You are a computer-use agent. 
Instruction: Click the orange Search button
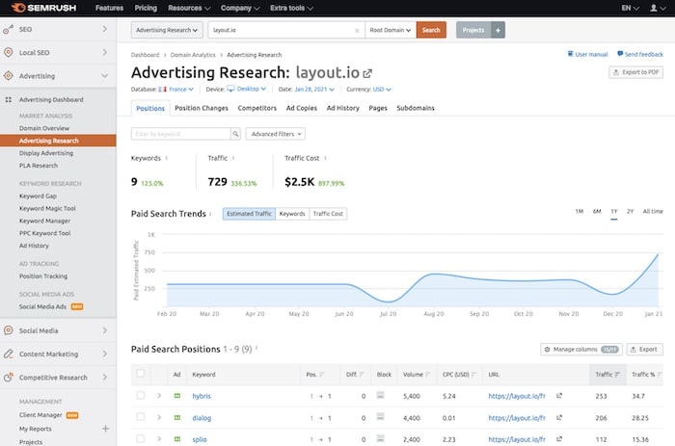tap(431, 30)
